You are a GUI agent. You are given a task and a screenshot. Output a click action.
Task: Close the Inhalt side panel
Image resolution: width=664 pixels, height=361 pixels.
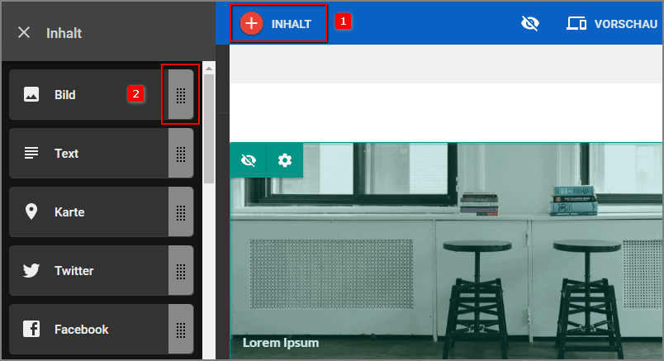coord(24,32)
